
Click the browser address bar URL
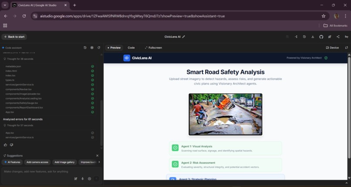click(x=132, y=16)
